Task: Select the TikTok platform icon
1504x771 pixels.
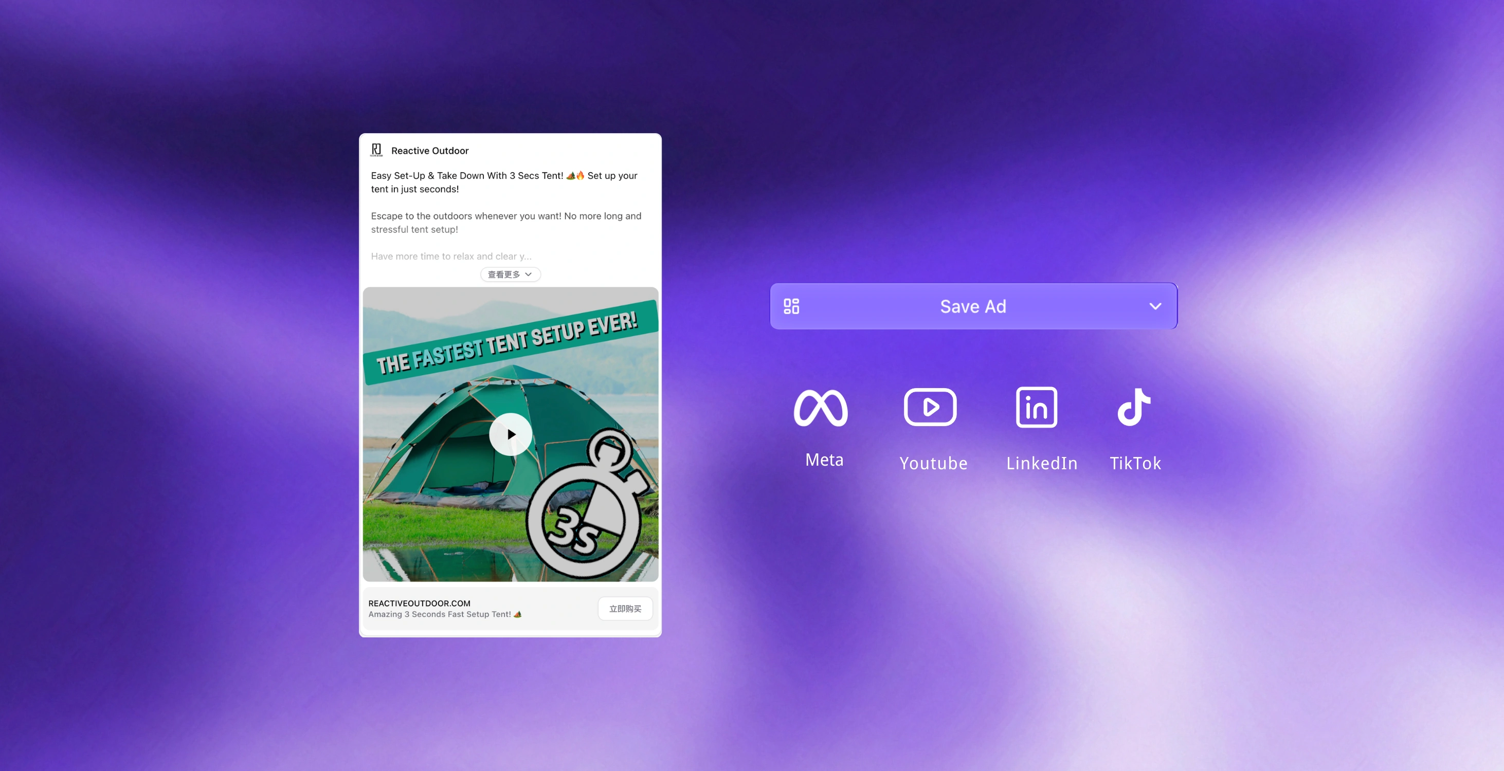Action: (1134, 407)
